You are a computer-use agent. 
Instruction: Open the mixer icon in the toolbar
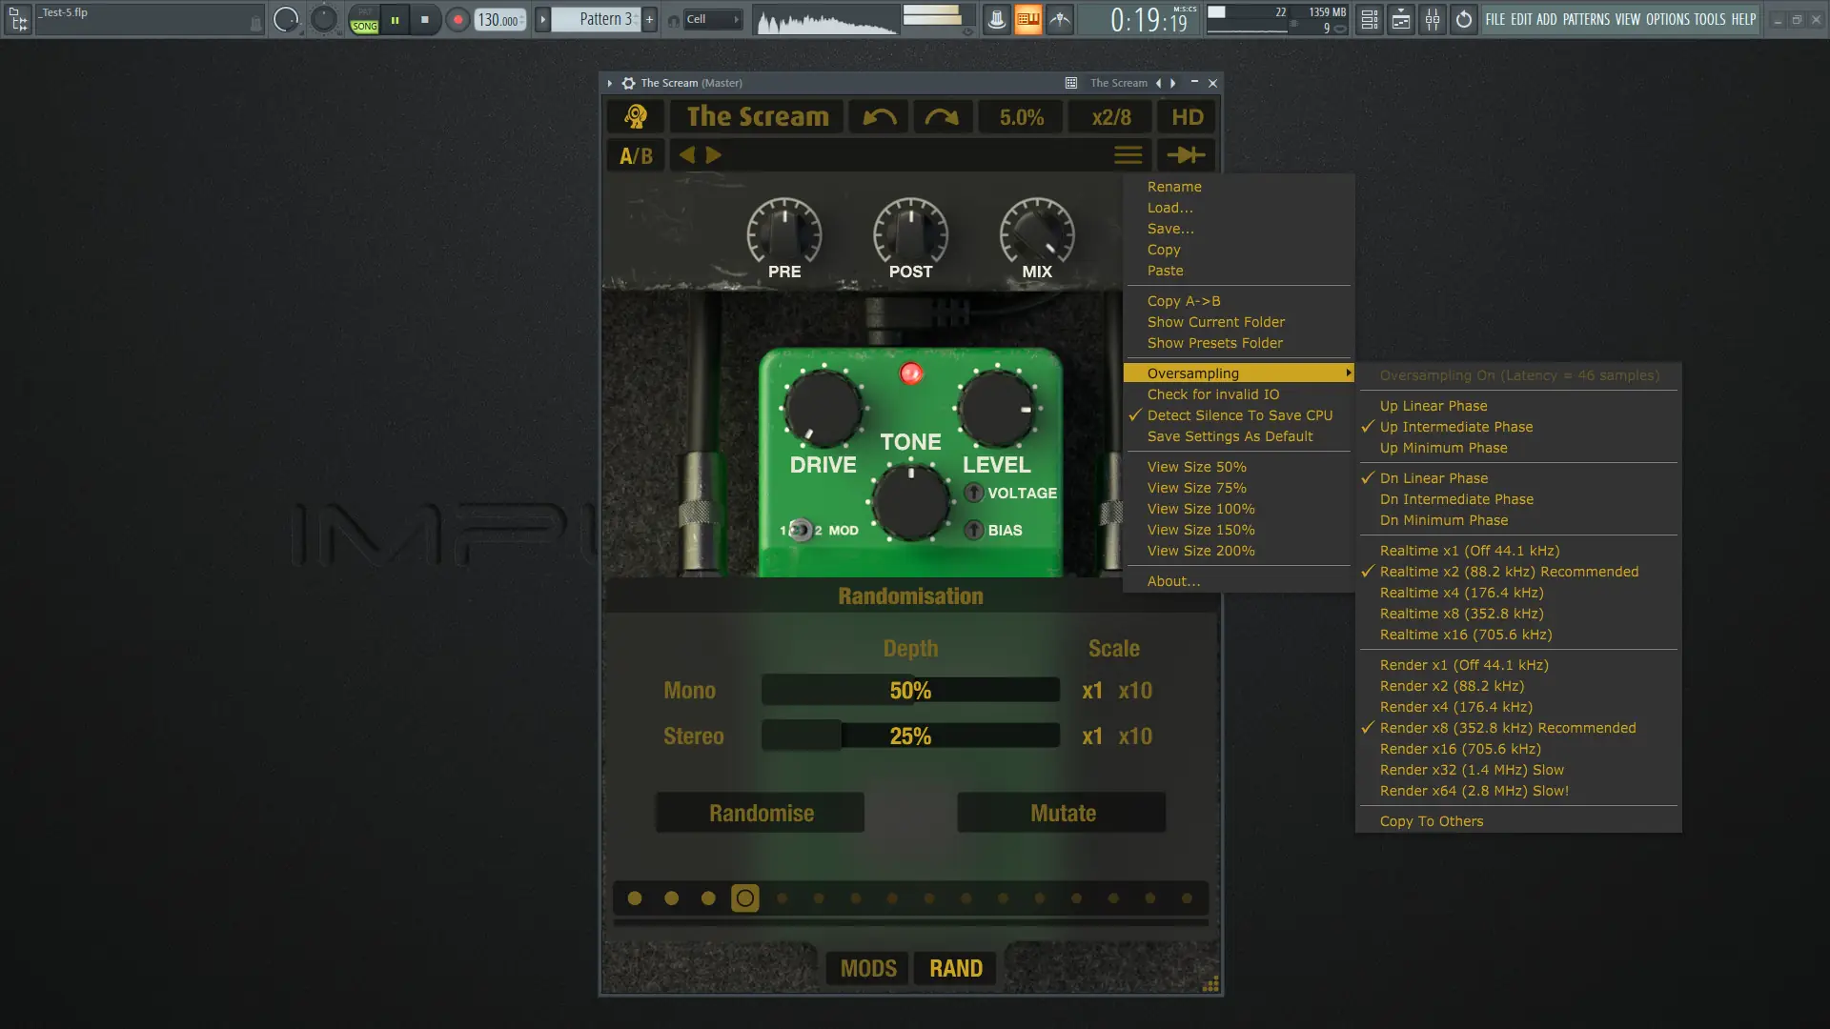pyautogui.click(x=1433, y=19)
